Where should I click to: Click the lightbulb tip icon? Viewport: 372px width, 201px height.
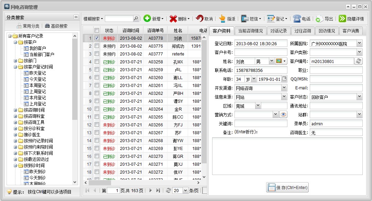coord(9,191)
